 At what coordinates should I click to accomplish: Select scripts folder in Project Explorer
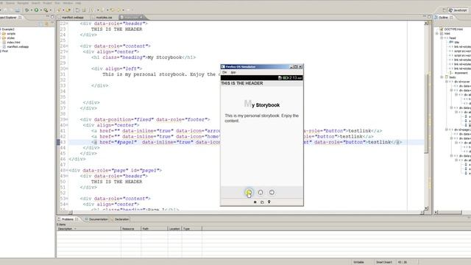coord(11,34)
